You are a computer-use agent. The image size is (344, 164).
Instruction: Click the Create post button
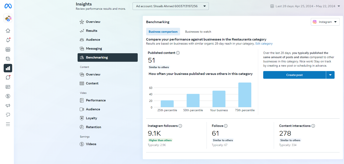point(294,75)
